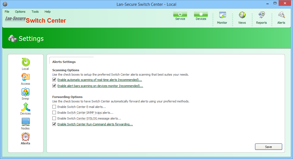Viewport: 293px width, 159px height.
Task: Click the Lan-Secure Switch Center logo
Action: 35,20
